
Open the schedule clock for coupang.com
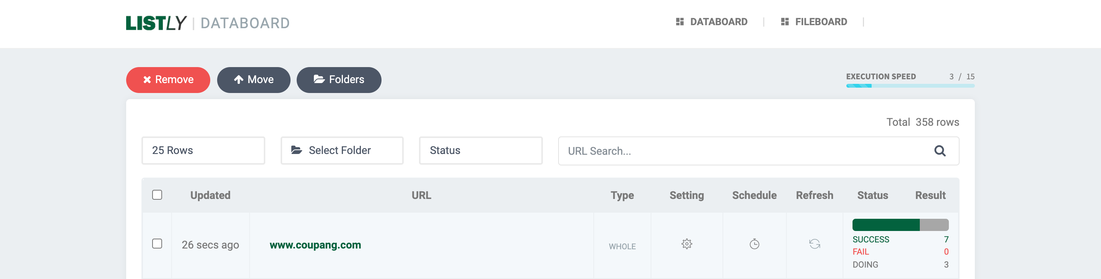754,244
